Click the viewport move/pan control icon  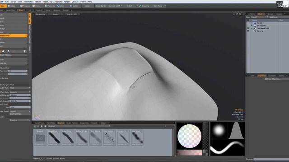click(x=234, y=14)
